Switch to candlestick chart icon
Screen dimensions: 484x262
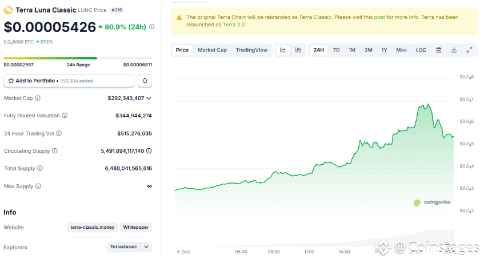pyautogui.click(x=298, y=50)
